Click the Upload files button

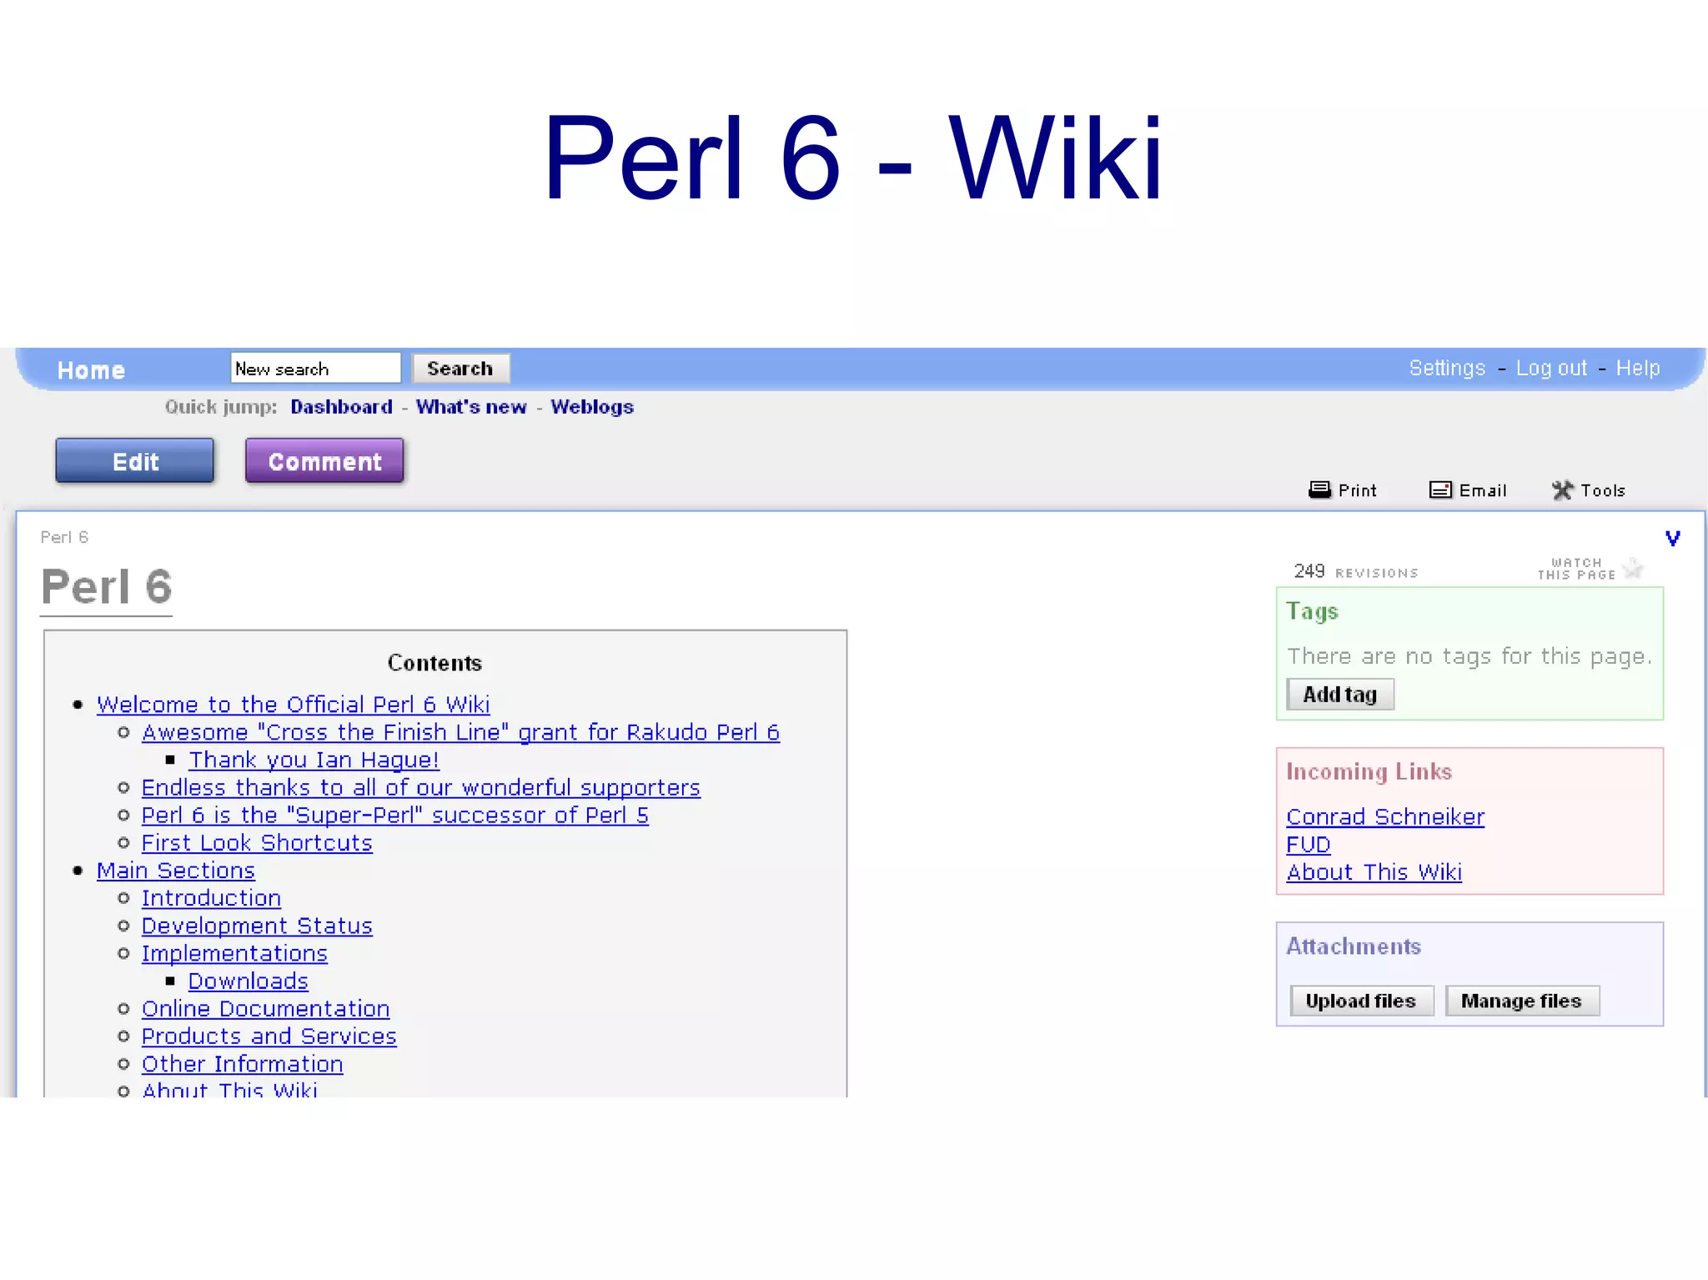coord(1361,1001)
